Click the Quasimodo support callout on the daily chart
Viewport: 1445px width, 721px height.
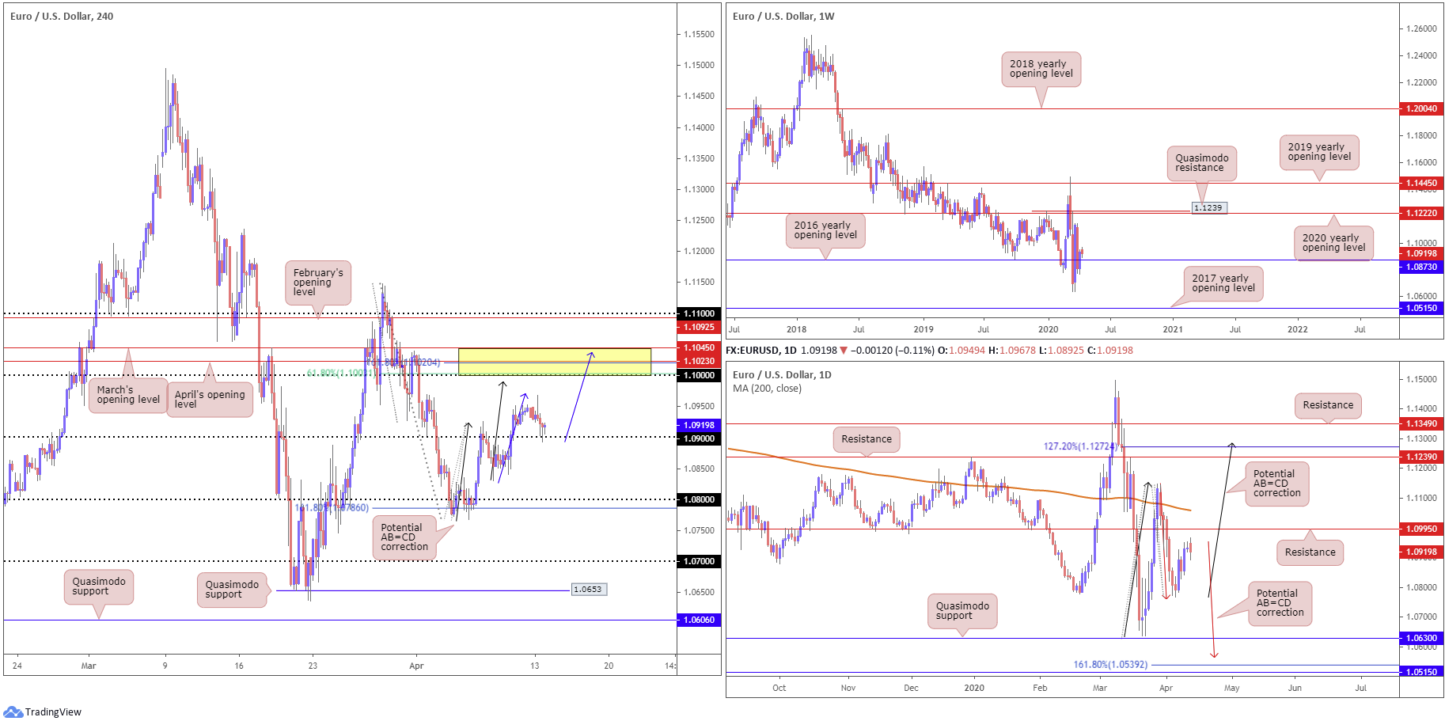(962, 611)
